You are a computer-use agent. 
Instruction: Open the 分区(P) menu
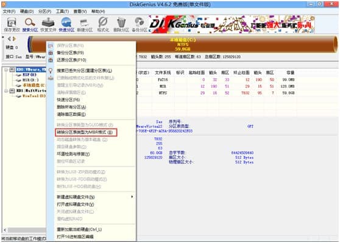(44, 12)
